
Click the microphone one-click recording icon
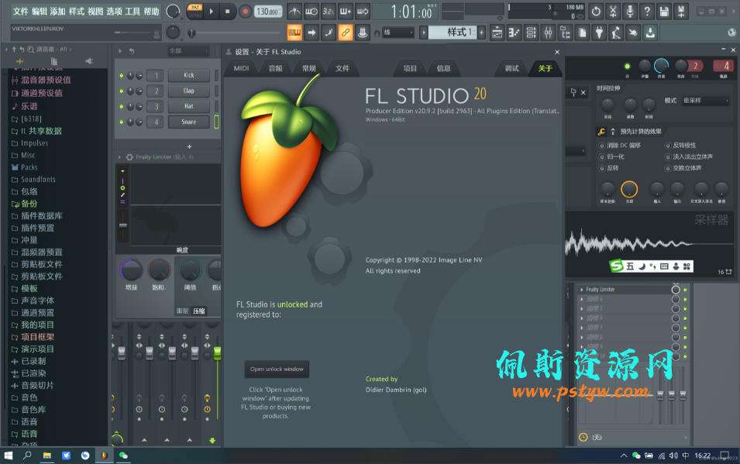tap(630, 12)
